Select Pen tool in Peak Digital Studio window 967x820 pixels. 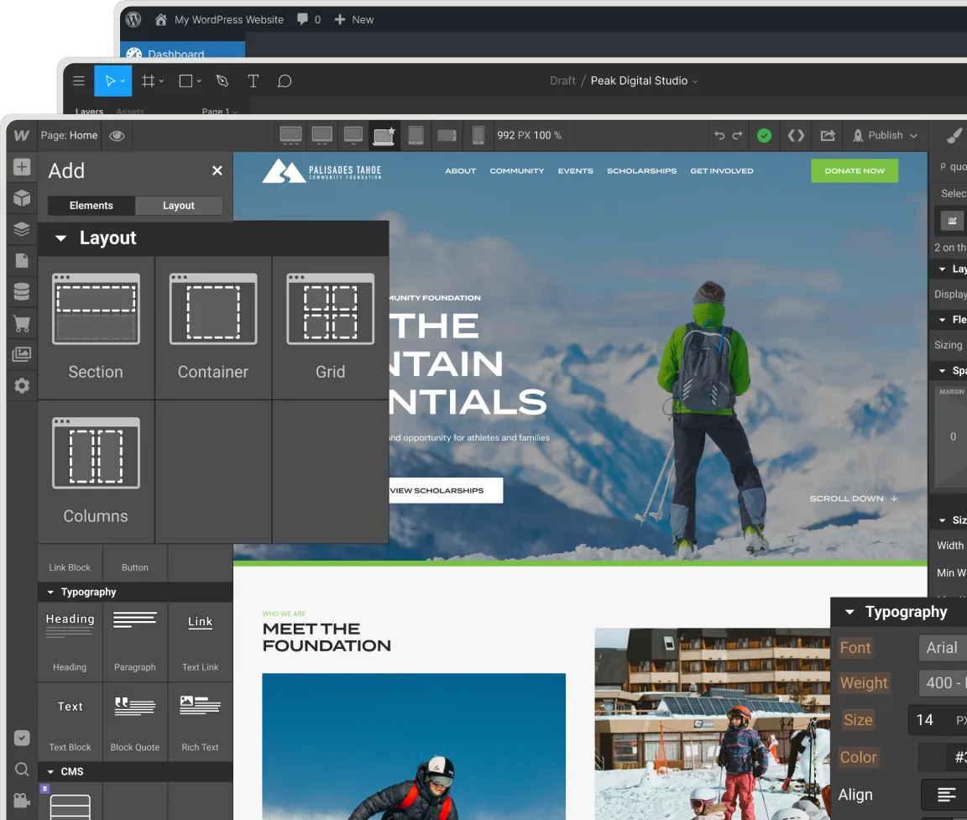pos(222,81)
